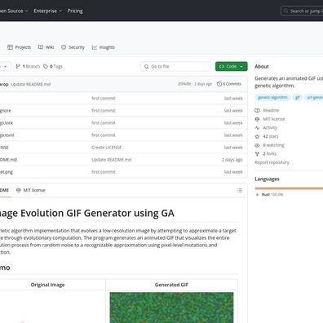Viewport: 323px width, 323px height.
Task: Click the Go to file input
Action: [175, 66]
